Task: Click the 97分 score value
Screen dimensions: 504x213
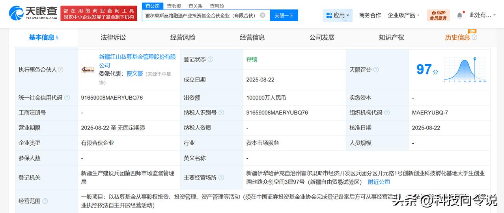Action: pyautogui.click(x=427, y=70)
